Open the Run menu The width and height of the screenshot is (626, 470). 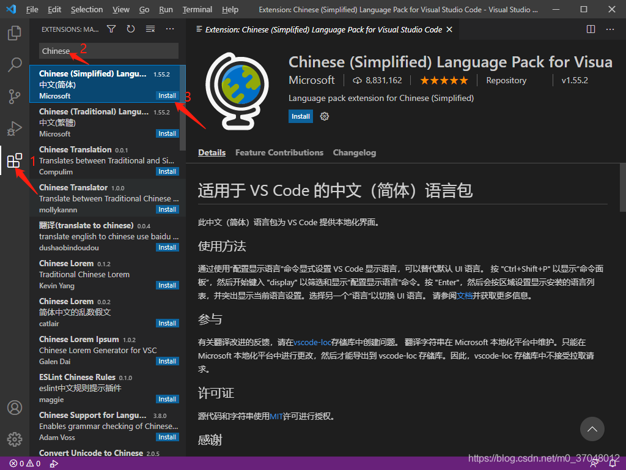click(166, 9)
